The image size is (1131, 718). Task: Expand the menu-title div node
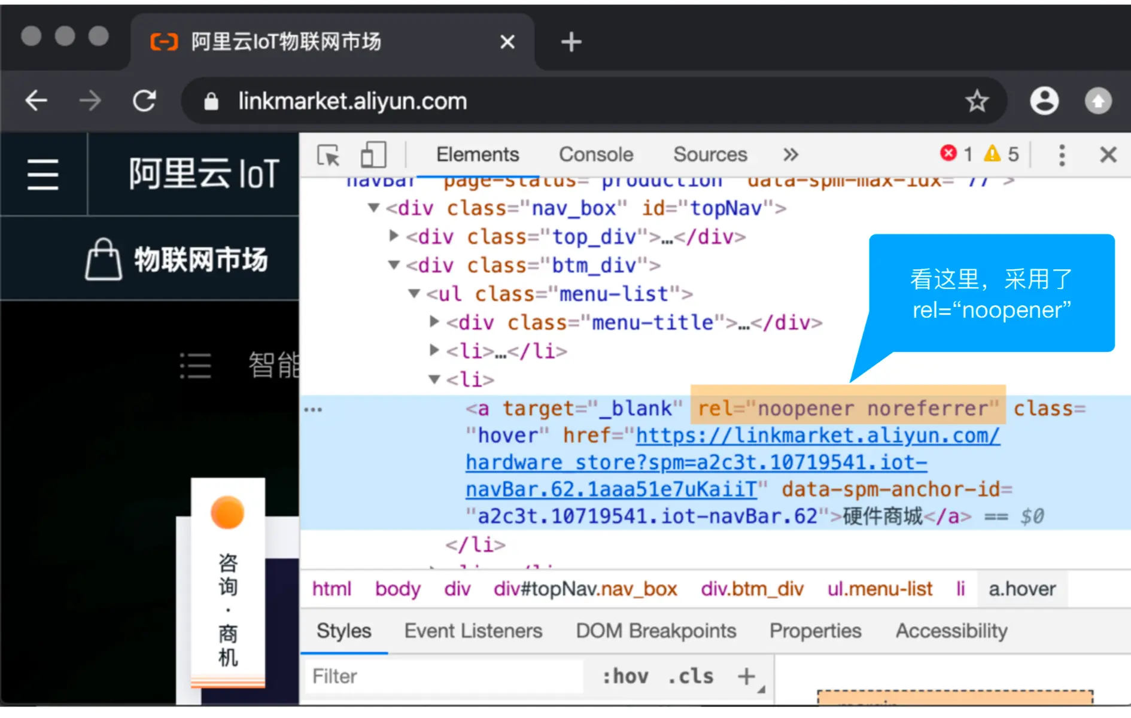(x=434, y=322)
